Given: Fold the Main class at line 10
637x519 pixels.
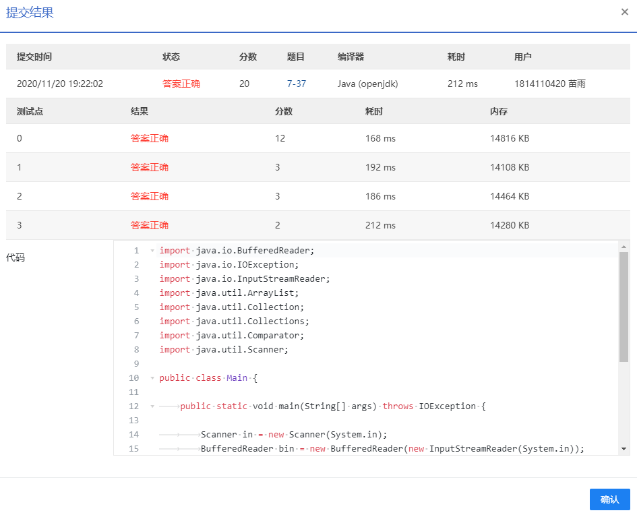Looking at the screenshot, I should [x=152, y=378].
